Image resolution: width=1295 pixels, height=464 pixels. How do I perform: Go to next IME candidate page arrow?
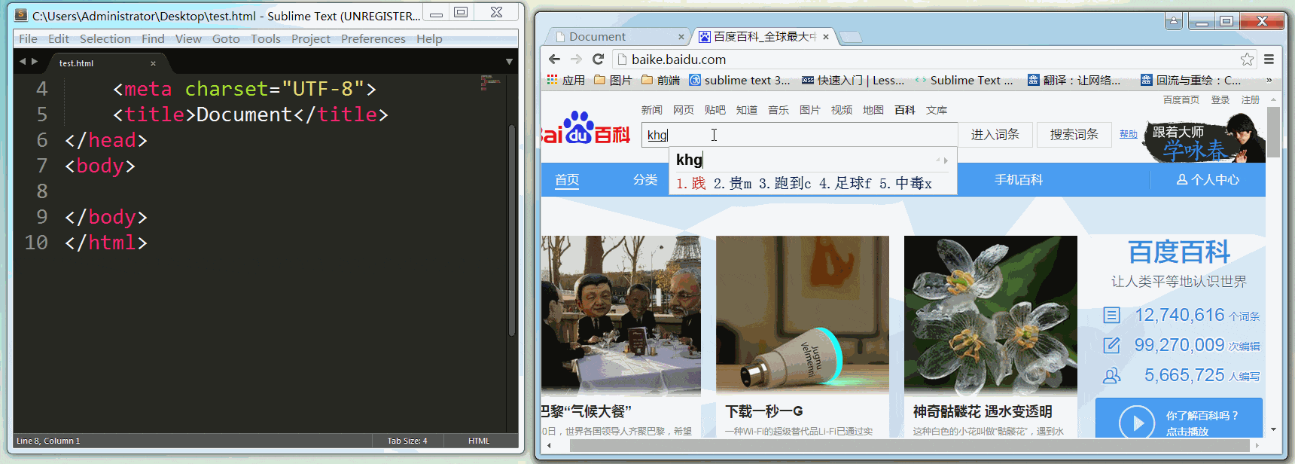click(x=946, y=160)
